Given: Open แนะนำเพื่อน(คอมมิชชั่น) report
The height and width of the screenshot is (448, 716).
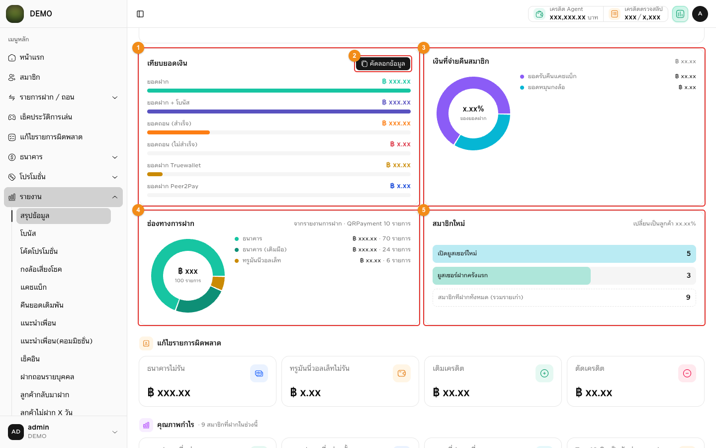Looking at the screenshot, I should coord(64,341).
